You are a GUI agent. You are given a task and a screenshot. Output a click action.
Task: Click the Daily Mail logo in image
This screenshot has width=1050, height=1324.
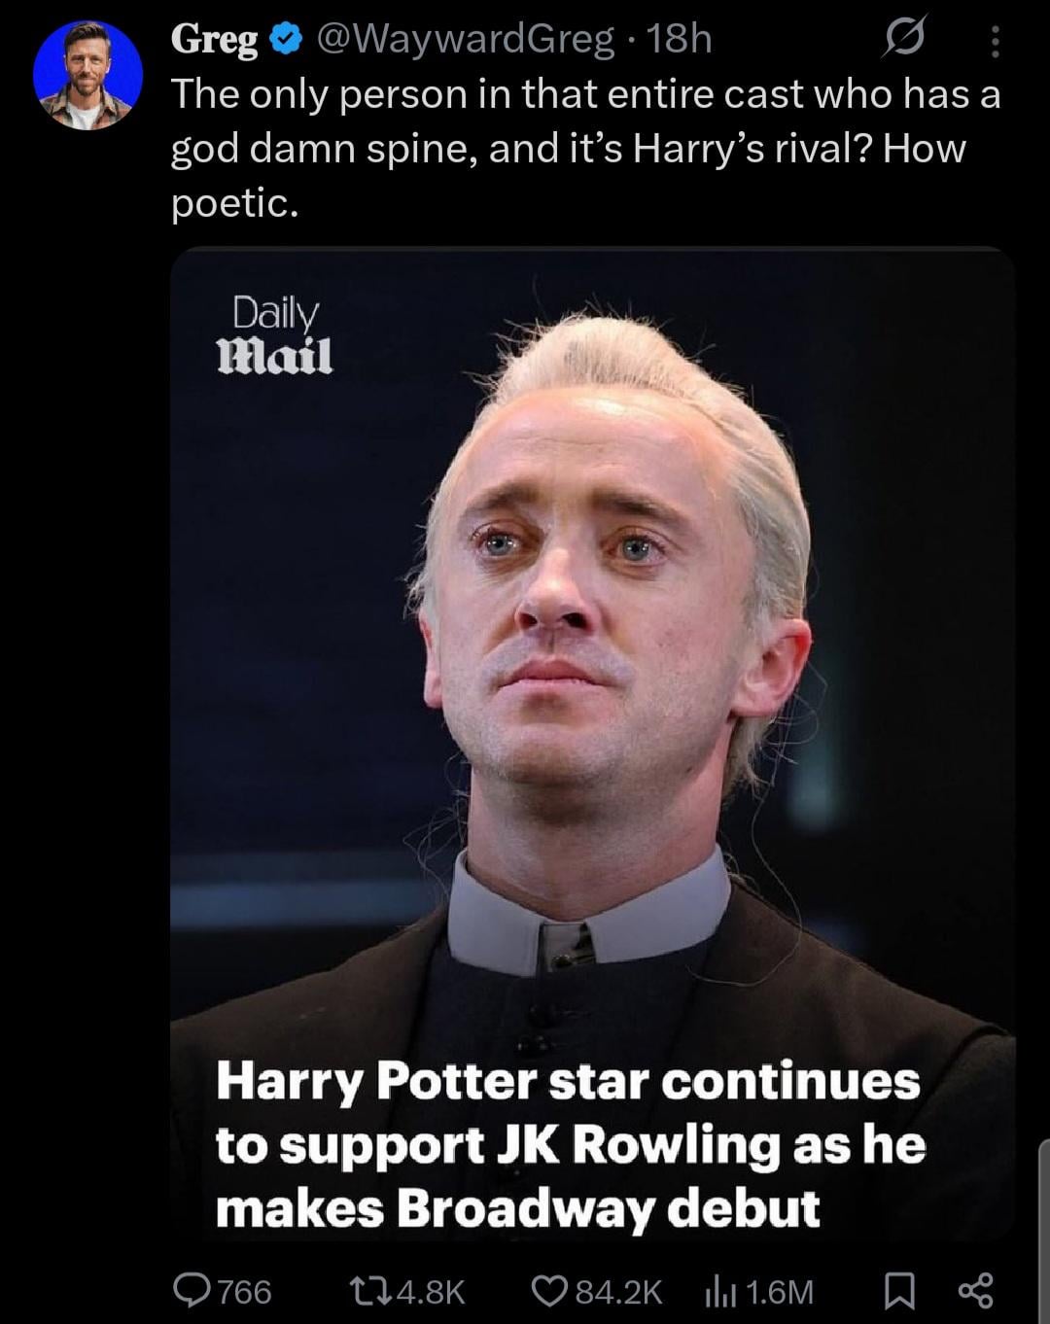[x=275, y=335]
